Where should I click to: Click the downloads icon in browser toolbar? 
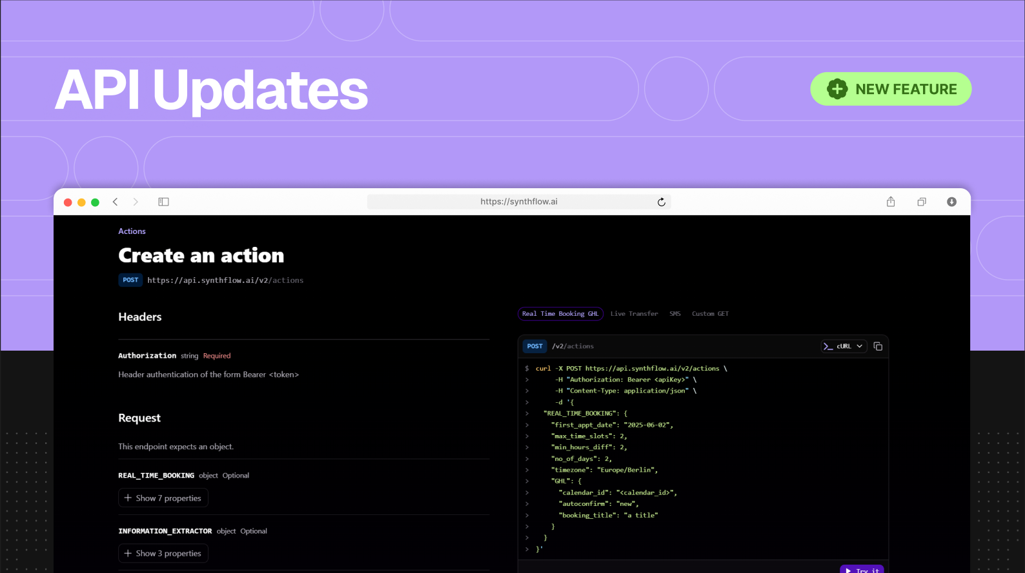click(951, 202)
